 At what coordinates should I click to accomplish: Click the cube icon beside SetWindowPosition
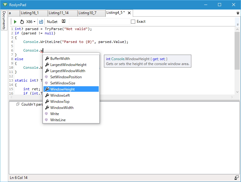click(46, 77)
